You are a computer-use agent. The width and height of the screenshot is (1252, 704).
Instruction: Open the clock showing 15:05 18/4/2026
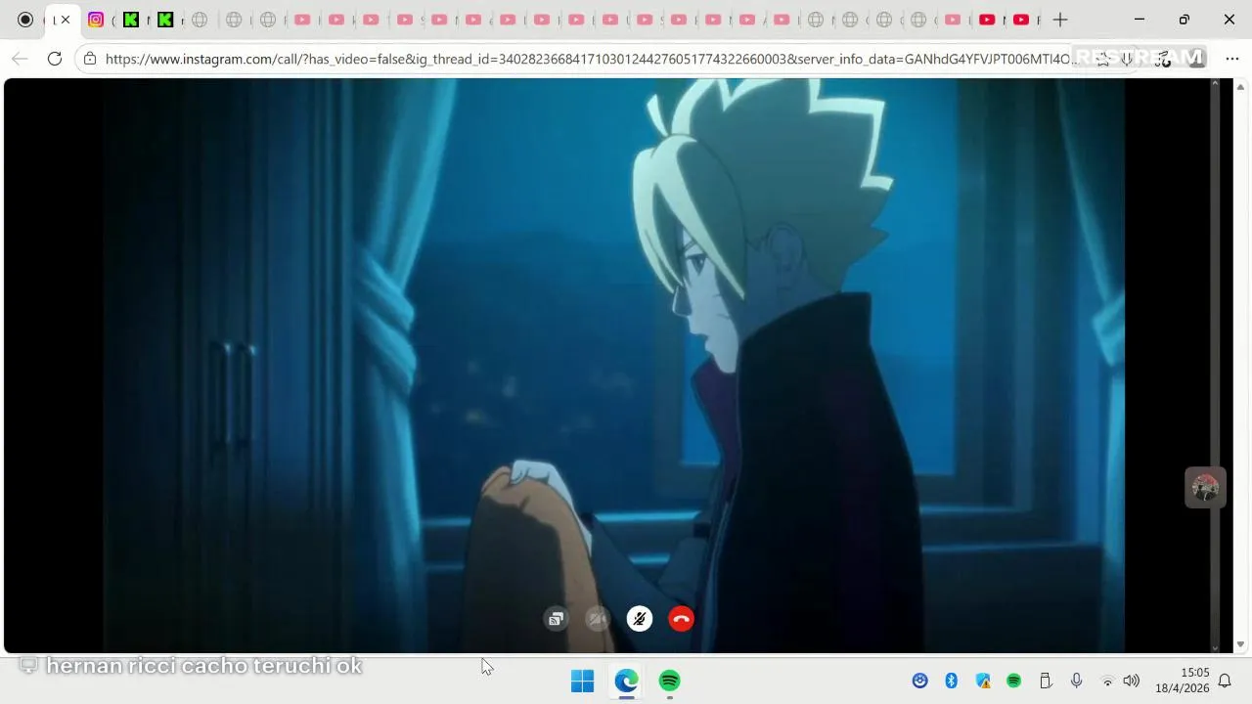1183,681
